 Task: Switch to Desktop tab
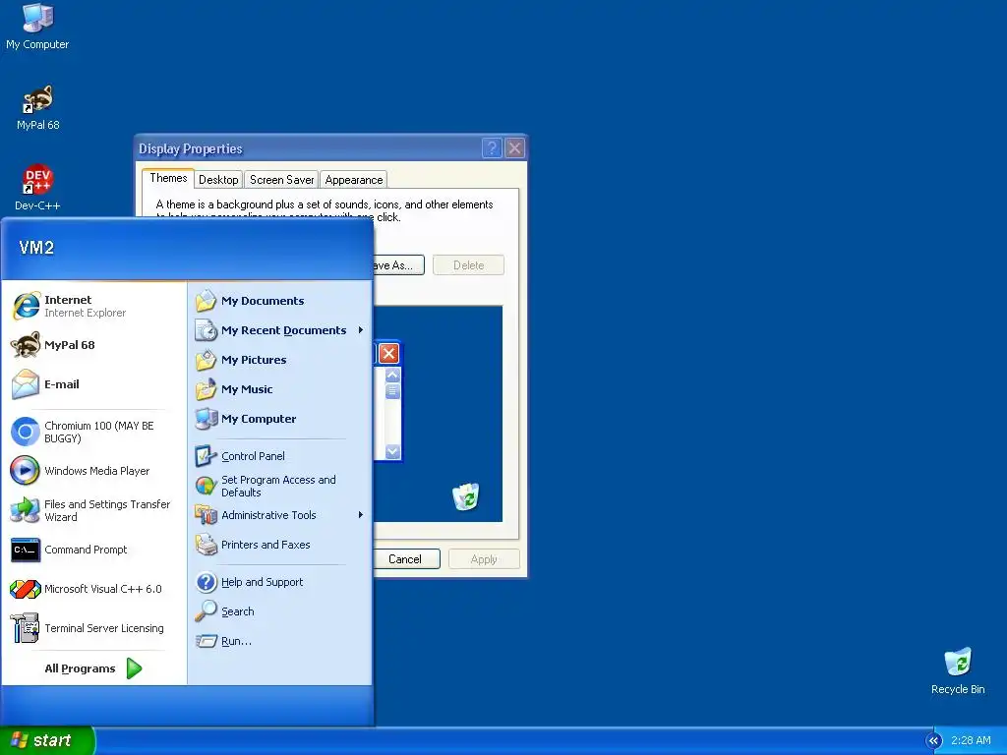point(218,180)
